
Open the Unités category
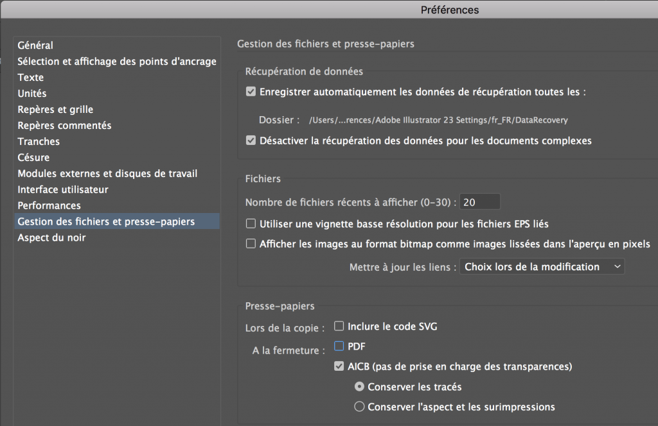[32, 94]
